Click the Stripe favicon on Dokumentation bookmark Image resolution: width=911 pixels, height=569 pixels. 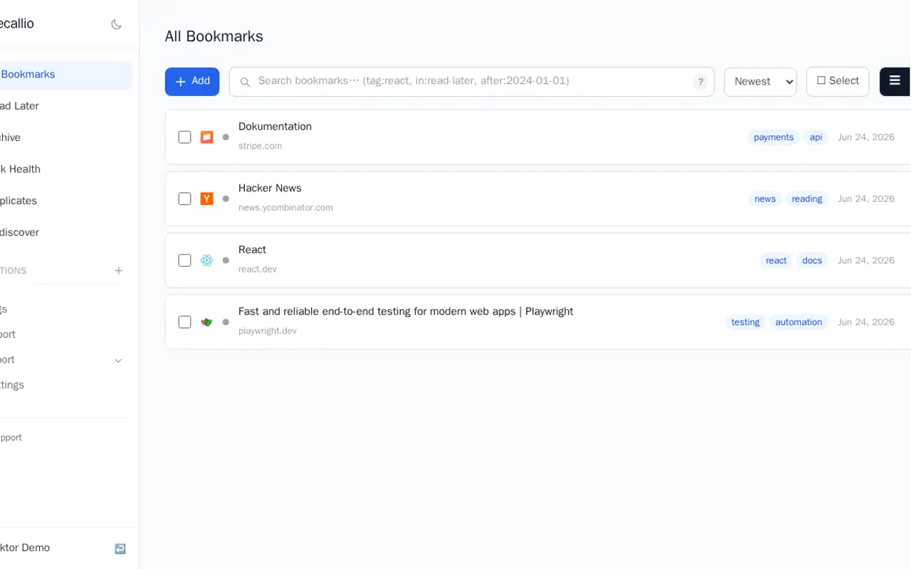tap(206, 137)
